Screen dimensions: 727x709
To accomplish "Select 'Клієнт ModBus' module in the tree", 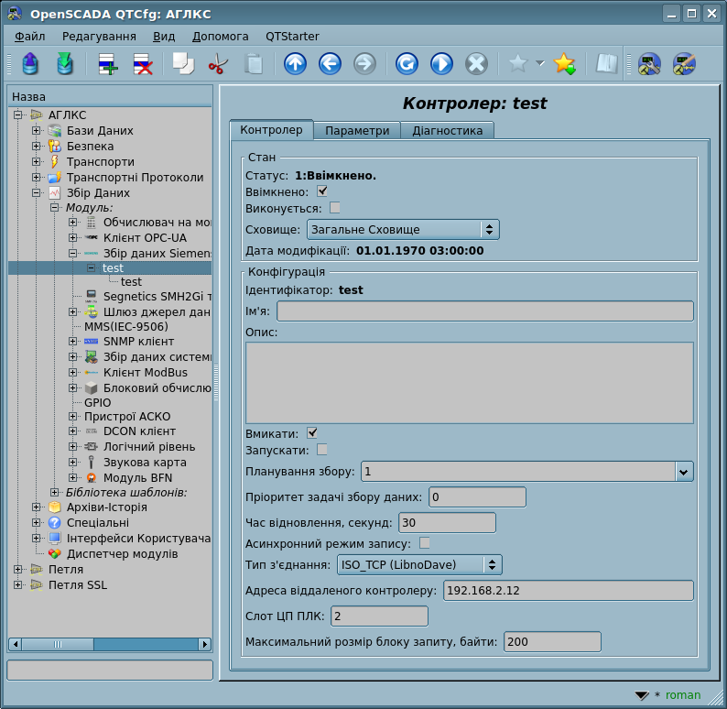I will click(x=145, y=373).
